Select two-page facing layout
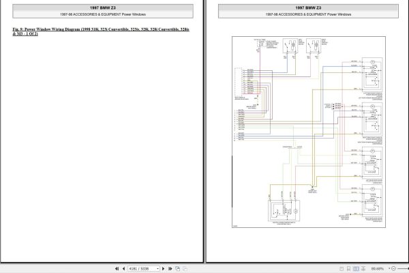Screen dimensions: 409x273 click(x=356, y=268)
